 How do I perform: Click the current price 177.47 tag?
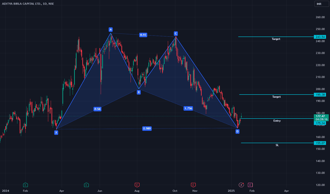coord(319,116)
